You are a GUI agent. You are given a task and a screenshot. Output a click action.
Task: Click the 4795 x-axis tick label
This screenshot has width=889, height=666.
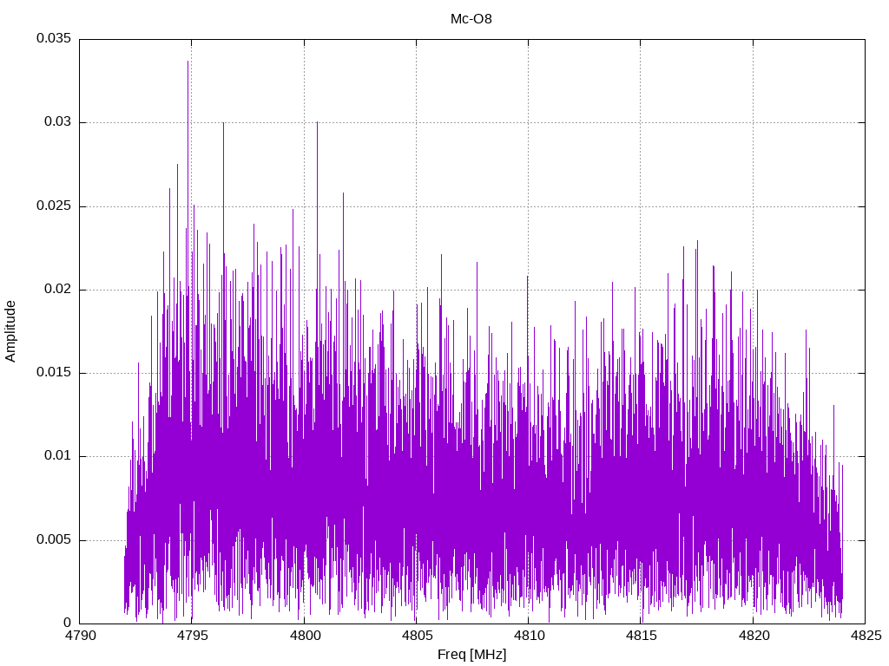(192, 636)
